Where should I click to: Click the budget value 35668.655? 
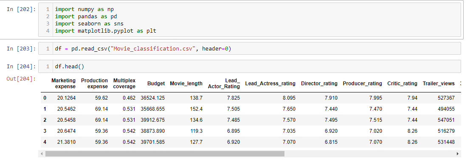tap(152, 109)
